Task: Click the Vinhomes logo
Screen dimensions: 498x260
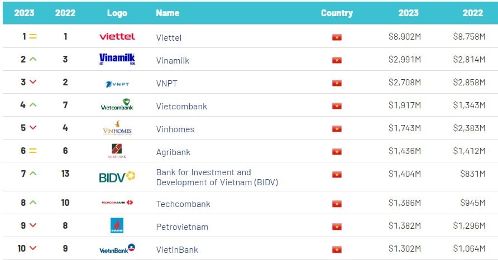Action: (117, 128)
